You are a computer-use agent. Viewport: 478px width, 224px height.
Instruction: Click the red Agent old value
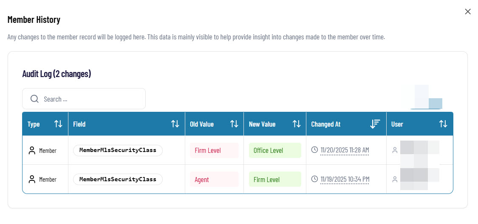tap(214, 179)
